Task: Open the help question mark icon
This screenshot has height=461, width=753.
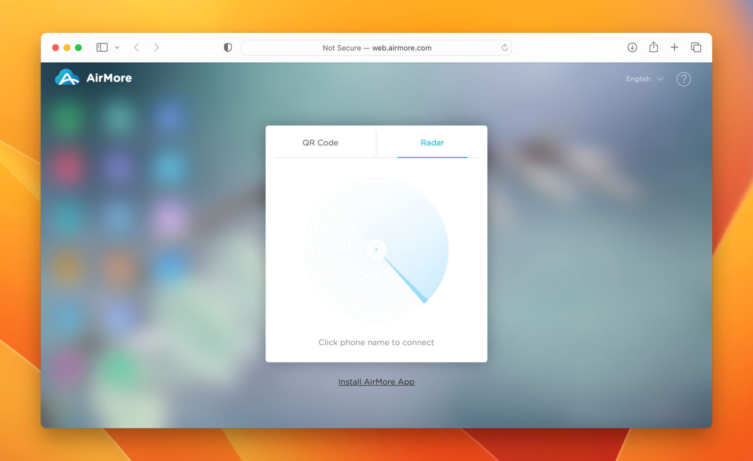Action: tap(683, 79)
